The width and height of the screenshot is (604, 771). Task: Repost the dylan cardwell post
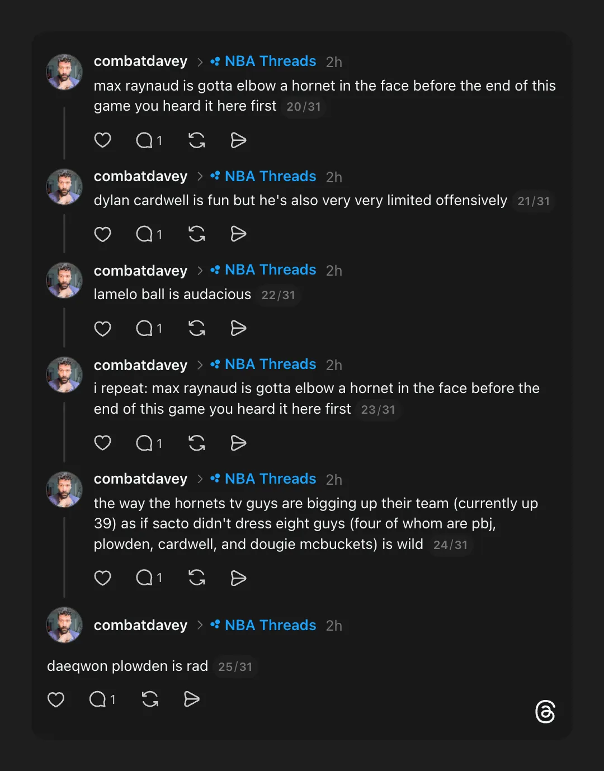coord(197,234)
